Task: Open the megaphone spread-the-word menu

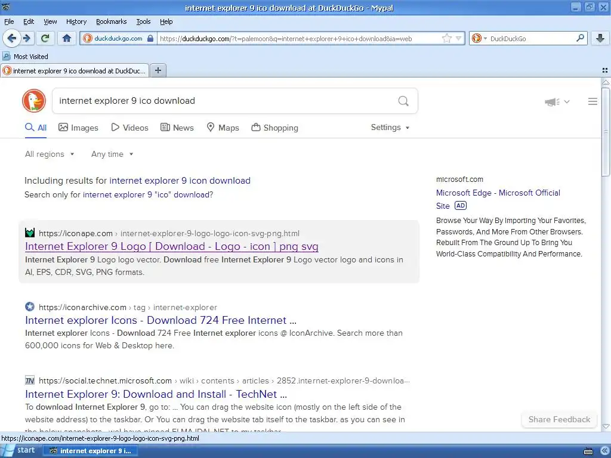Action: [x=557, y=101]
